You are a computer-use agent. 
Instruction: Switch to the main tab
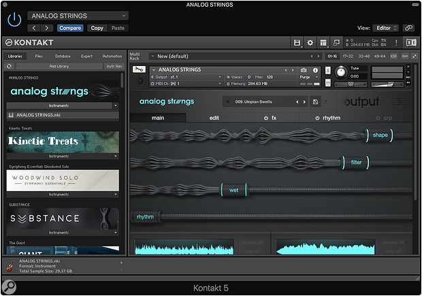point(158,118)
